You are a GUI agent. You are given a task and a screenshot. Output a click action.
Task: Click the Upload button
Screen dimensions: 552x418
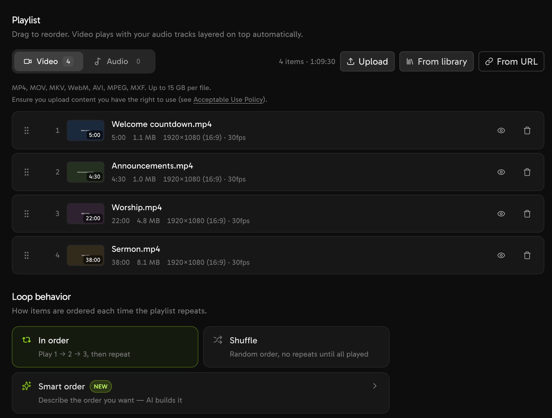pos(367,61)
